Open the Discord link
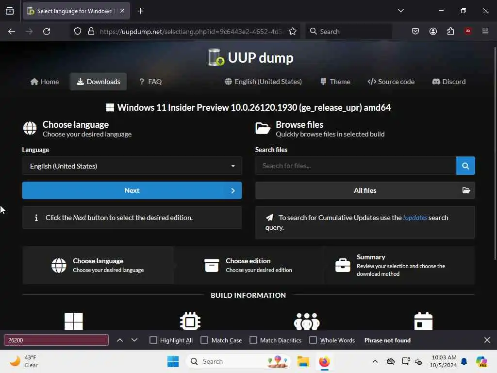 click(x=449, y=82)
